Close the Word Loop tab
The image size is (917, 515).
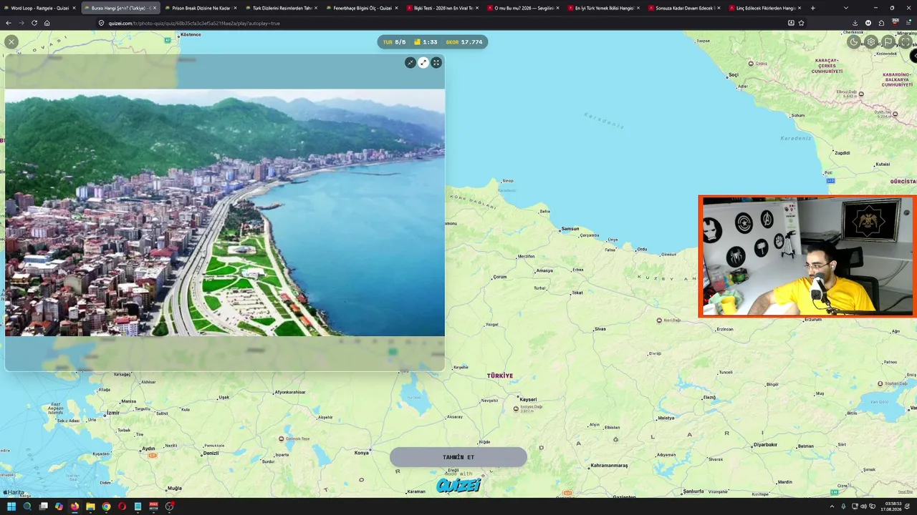(74, 8)
